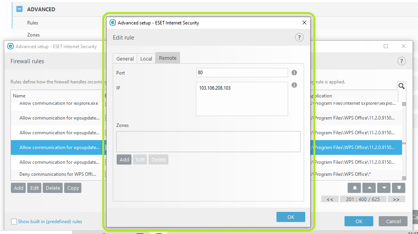Move selected rule to the top

[354, 188]
